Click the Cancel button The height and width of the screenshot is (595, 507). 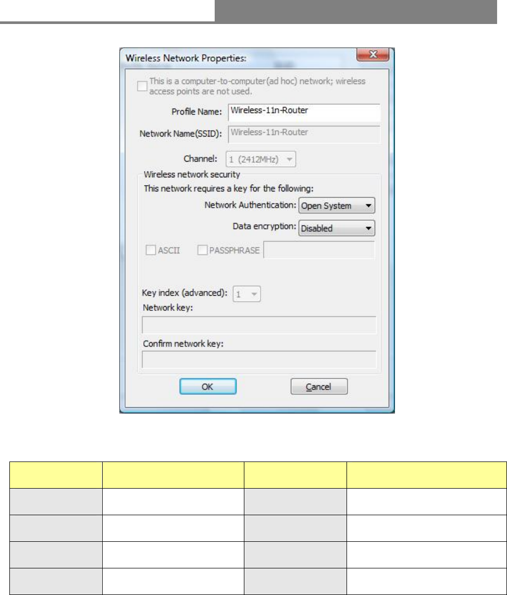(319, 387)
